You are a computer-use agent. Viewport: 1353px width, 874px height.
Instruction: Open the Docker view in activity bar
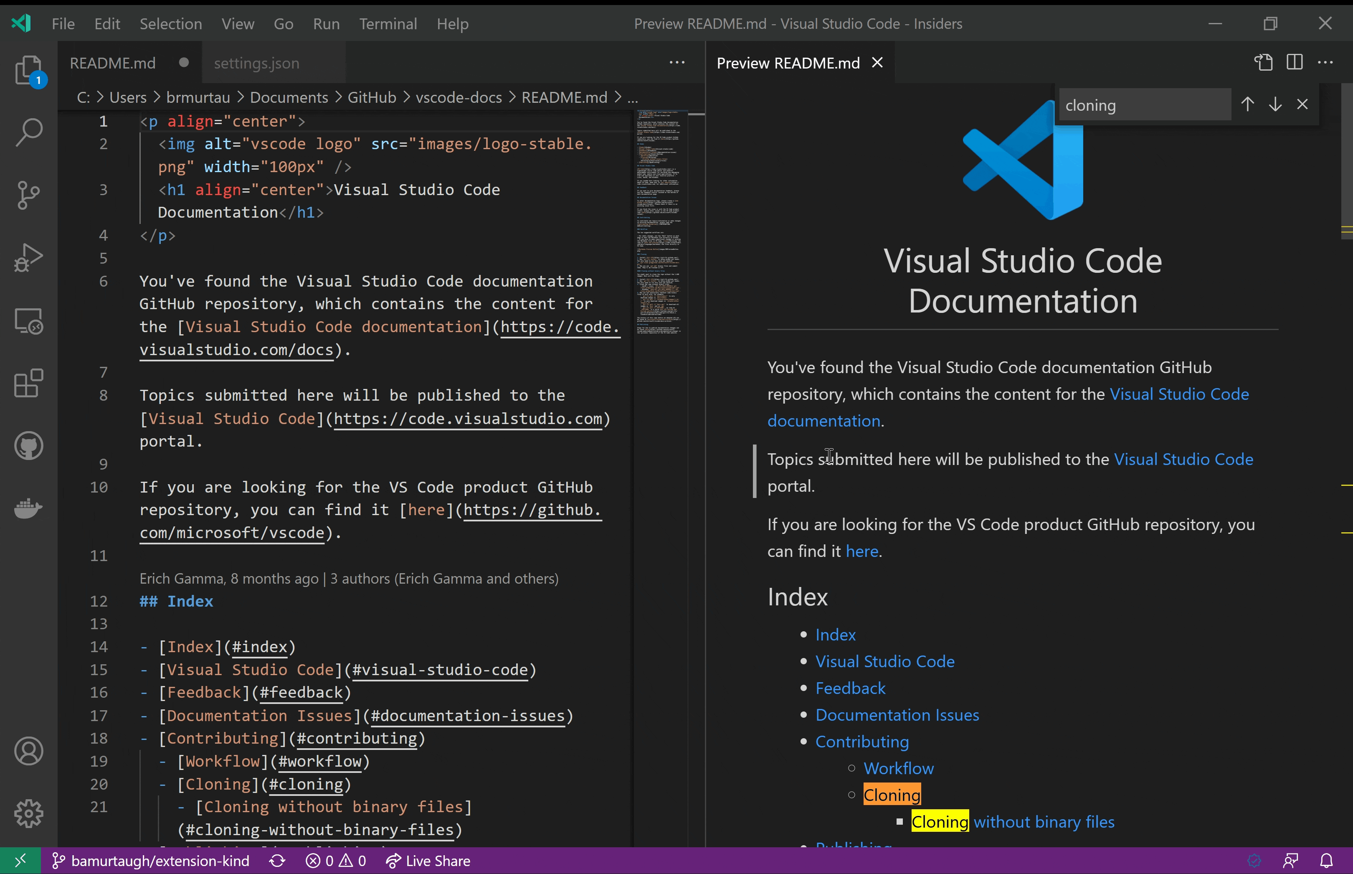tap(28, 508)
